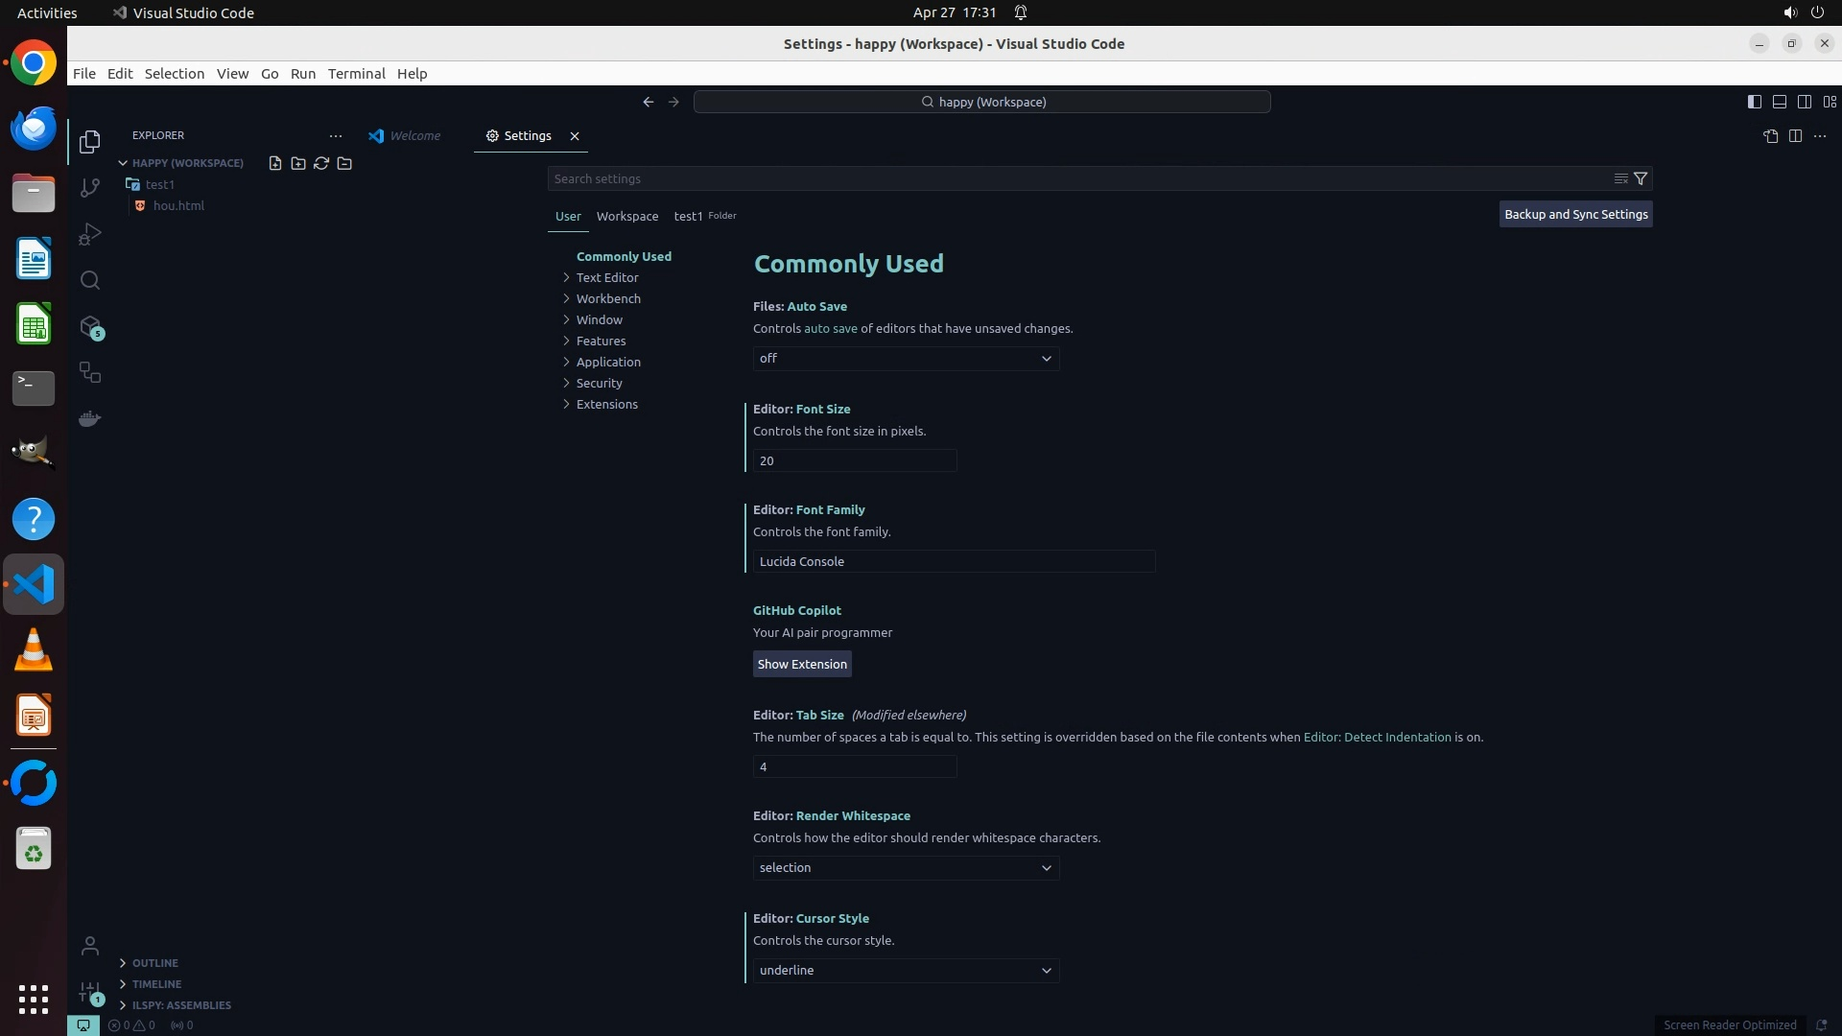Image resolution: width=1842 pixels, height=1036 pixels.
Task: Open the Docker view
Action: pyautogui.click(x=90, y=418)
